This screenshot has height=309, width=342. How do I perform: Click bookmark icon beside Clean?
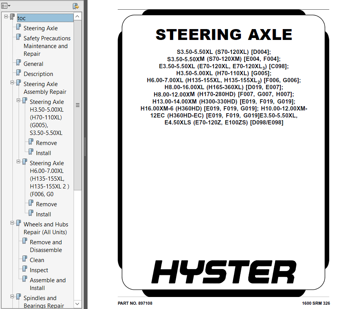25,259
